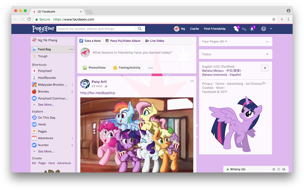Screen dimensions: 304x190
Task: Reload the page
Action: coord(29,19)
